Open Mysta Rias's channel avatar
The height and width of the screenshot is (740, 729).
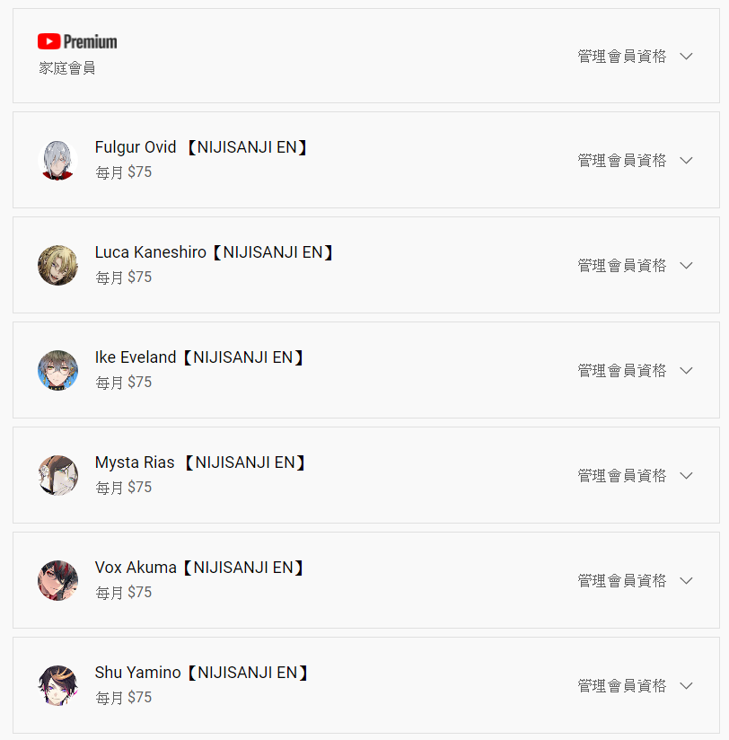(57, 475)
